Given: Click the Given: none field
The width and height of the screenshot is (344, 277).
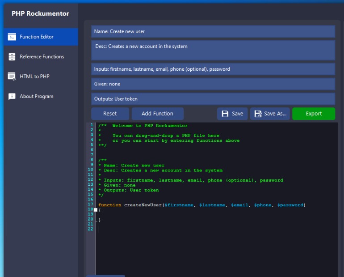Looking at the screenshot, I should coord(213,84).
